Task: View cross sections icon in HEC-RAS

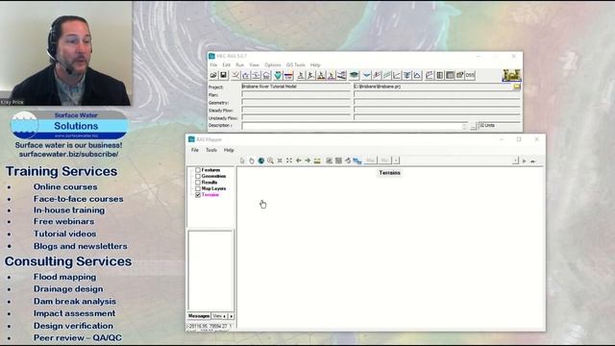Action: tap(367, 75)
